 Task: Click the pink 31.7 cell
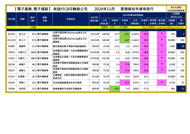point(125,83)
